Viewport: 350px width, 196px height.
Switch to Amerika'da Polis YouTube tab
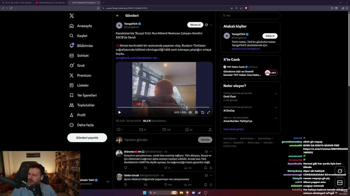(50, 3)
